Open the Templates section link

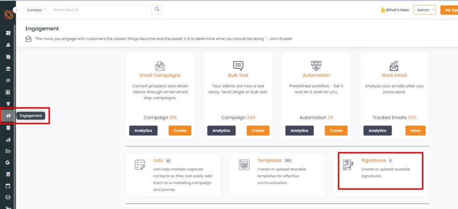(269, 160)
